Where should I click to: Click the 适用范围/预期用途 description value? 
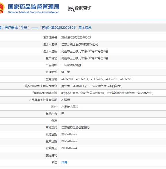107,93
